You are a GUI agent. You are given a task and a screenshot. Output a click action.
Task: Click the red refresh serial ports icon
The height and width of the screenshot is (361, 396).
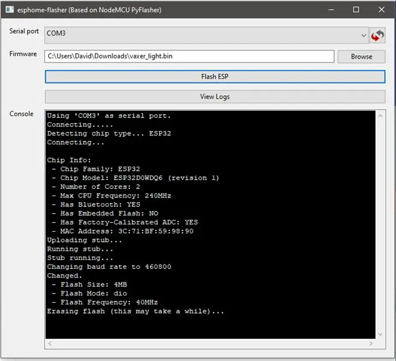pyautogui.click(x=377, y=35)
